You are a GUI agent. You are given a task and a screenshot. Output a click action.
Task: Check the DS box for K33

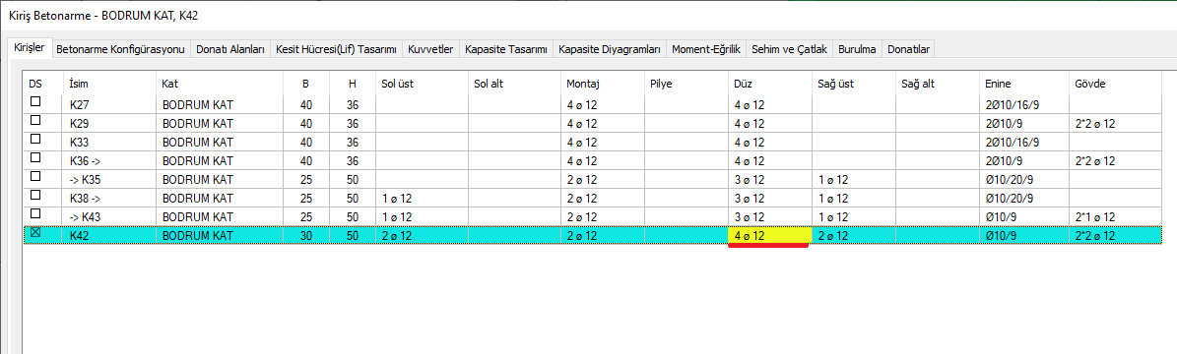pos(34,140)
